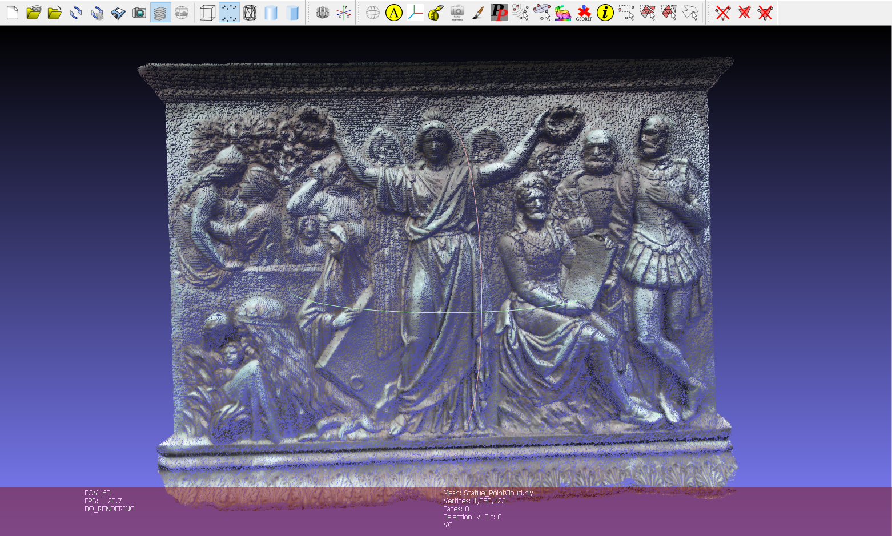This screenshot has height=536, width=892.
Task: Export mesh with the floppy disk icon
Action: 118,13
